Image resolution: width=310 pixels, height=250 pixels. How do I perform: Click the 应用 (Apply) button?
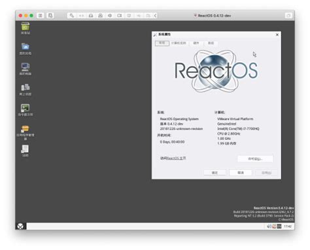(x=266, y=173)
